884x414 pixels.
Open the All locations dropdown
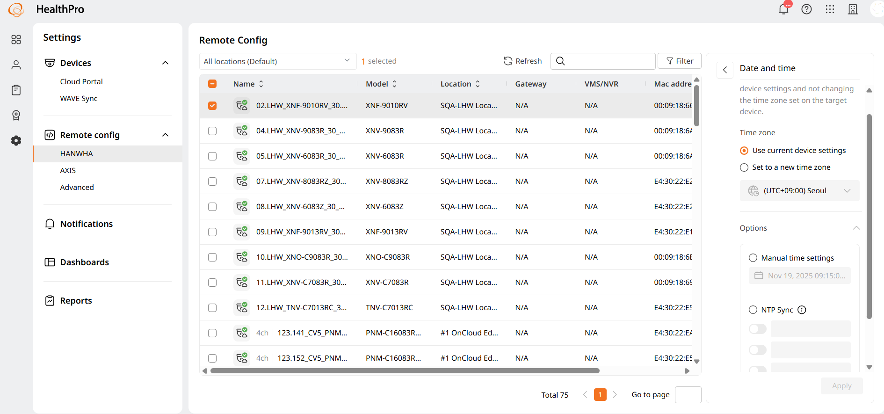(x=277, y=61)
